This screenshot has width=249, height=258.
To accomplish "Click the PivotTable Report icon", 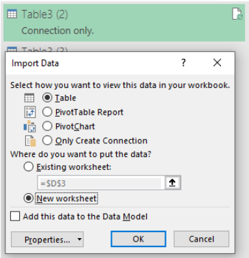I will click(30, 112).
